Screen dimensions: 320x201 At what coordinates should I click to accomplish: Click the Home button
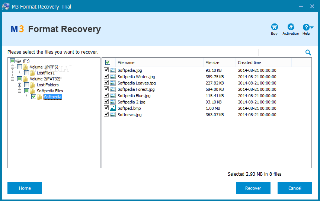(x=25, y=188)
